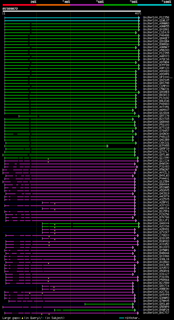Screen dimensions: 174x320
Task: Click the UniRef100_P29256 label
Action: click(x=156, y=215)
